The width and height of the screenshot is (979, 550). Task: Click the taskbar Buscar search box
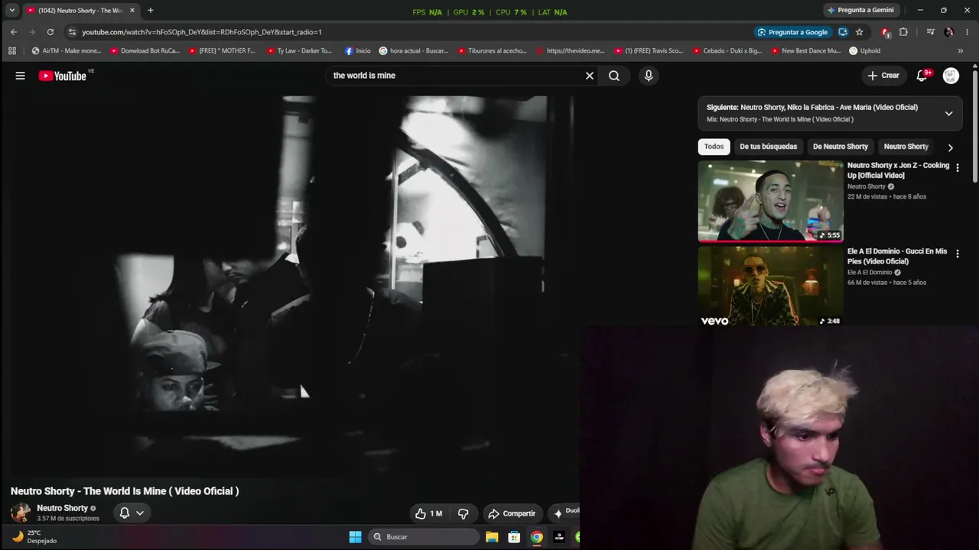[x=424, y=537]
